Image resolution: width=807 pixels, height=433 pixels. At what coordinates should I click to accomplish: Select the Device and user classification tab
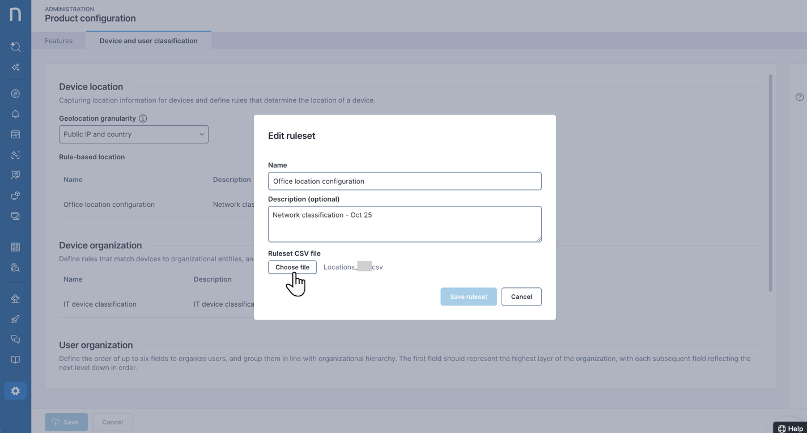(x=148, y=41)
